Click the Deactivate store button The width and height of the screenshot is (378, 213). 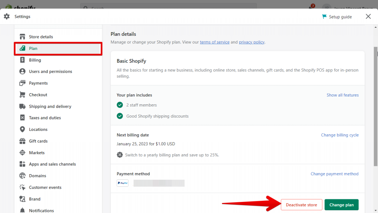pos(301,204)
